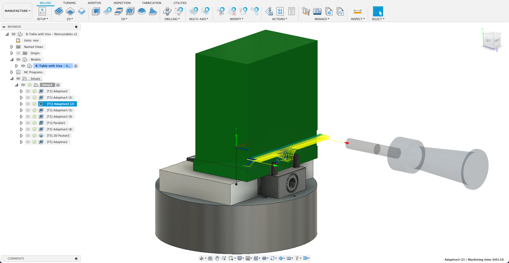Collapse the Setups node
Image resolution: width=509 pixels, height=263 pixels.
point(12,79)
